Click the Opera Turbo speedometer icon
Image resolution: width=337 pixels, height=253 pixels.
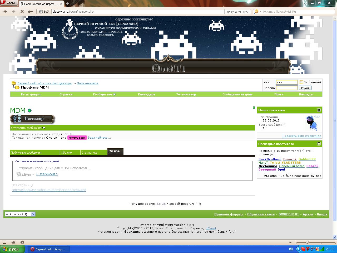coord(22,242)
